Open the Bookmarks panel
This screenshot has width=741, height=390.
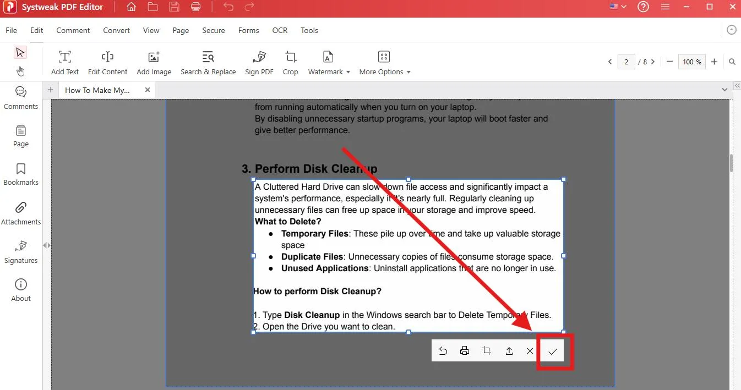point(20,174)
